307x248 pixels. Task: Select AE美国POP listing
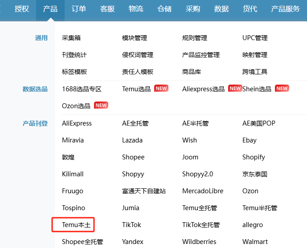coord(259,123)
